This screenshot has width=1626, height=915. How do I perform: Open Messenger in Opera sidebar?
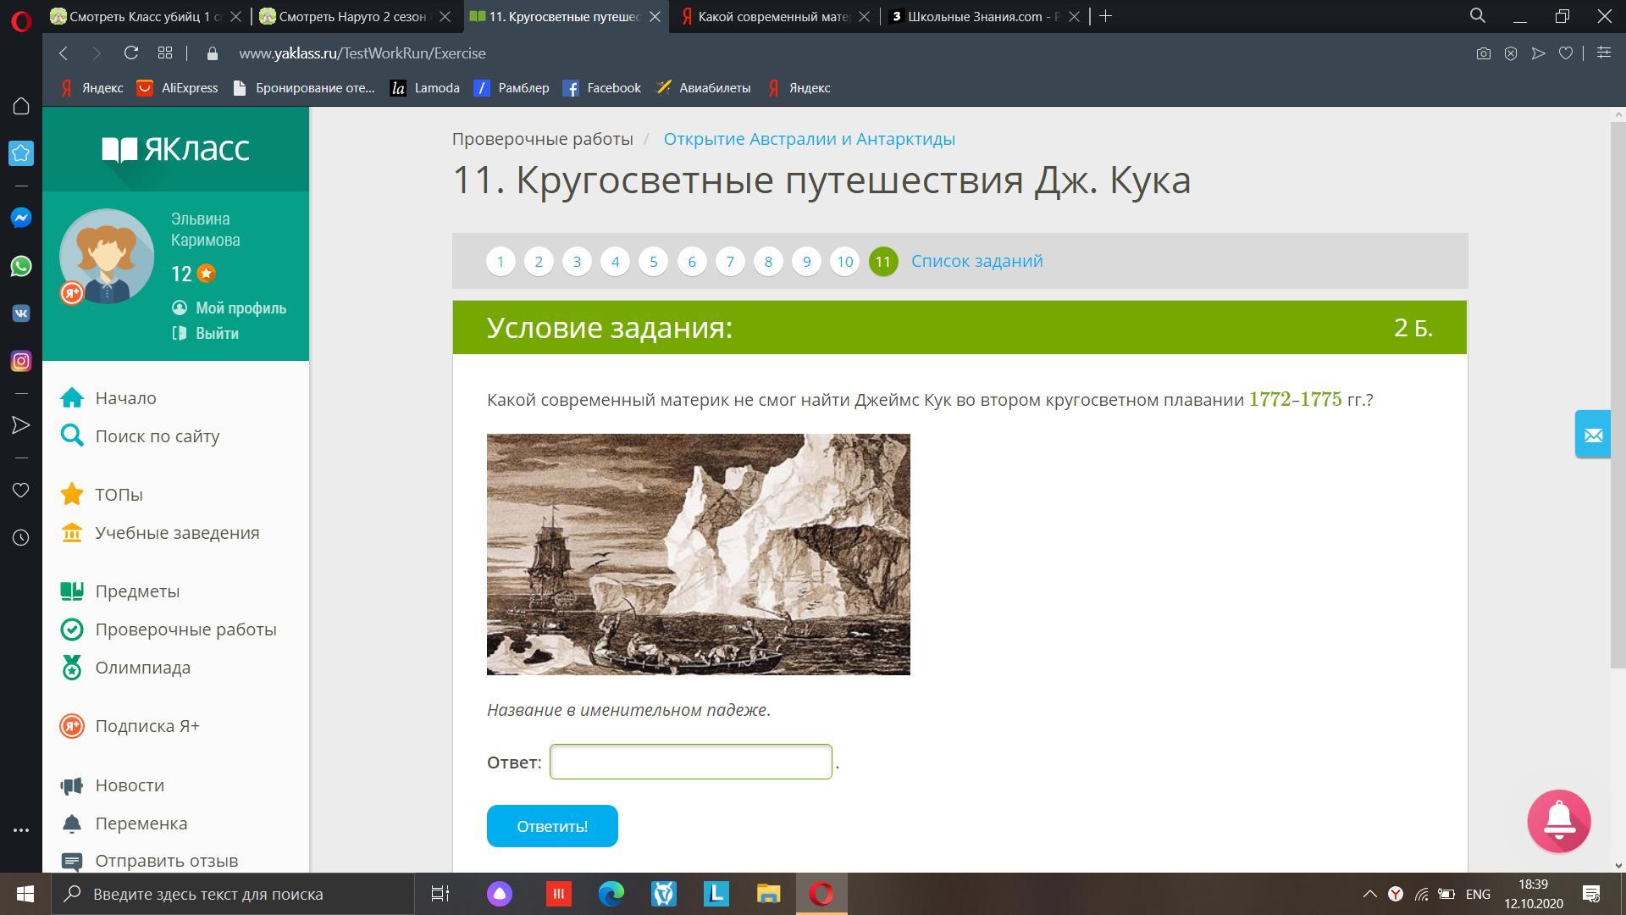[21, 218]
